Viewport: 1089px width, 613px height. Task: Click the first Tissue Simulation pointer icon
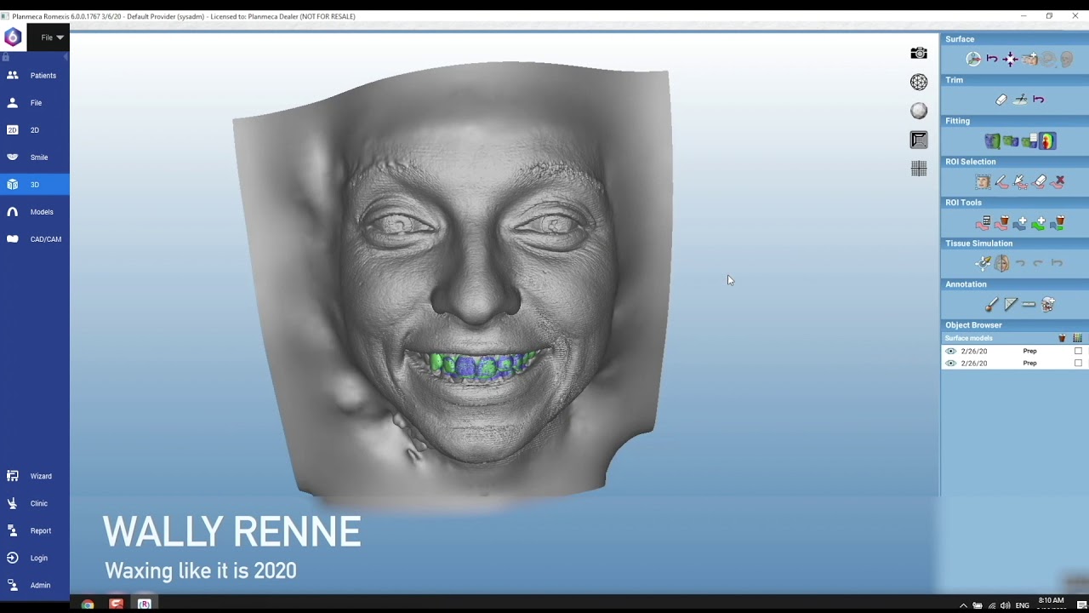tap(983, 263)
